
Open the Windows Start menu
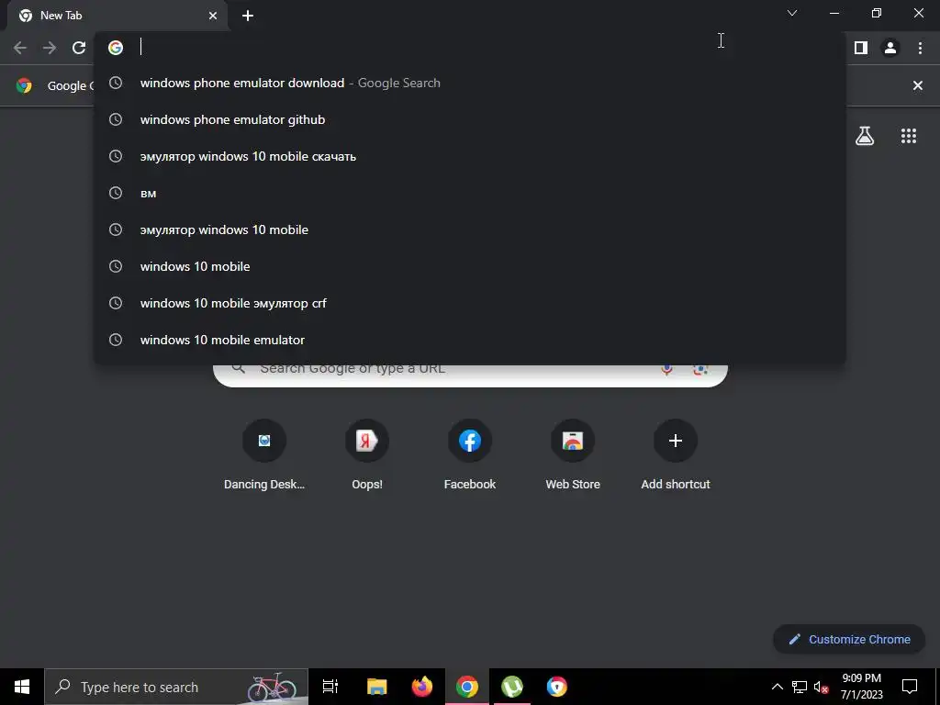pyautogui.click(x=22, y=687)
